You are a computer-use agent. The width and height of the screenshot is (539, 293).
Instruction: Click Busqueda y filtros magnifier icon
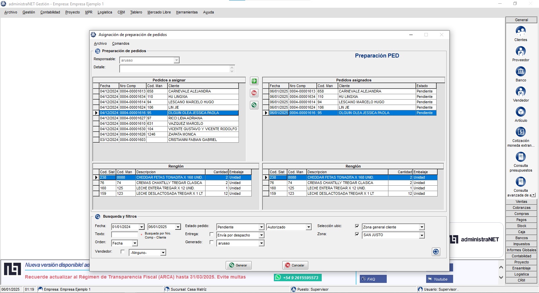[x=98, y=217]
